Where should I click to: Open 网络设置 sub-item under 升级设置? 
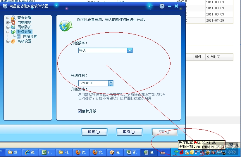30,36
